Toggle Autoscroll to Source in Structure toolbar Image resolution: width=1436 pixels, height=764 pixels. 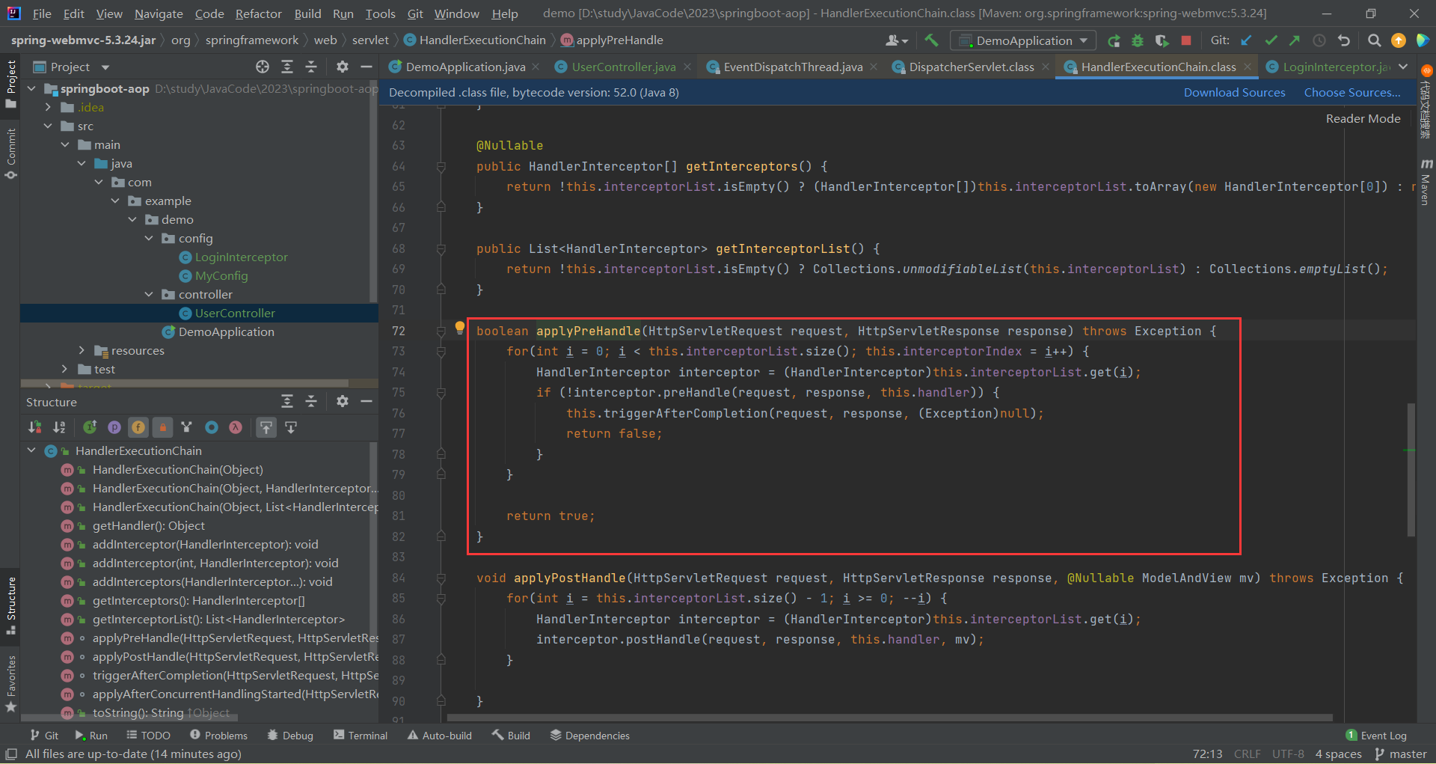click(266, 427)
